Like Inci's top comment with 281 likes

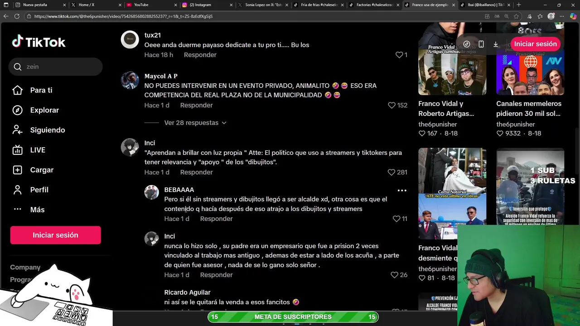pyautogui.click(x=392, y=172)
